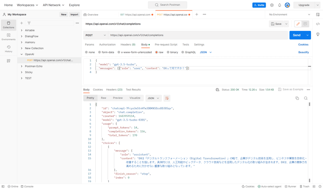Select the GraphQL body type
The width and height of the screenshot is (323, 189).
click(x=189, y=52)
